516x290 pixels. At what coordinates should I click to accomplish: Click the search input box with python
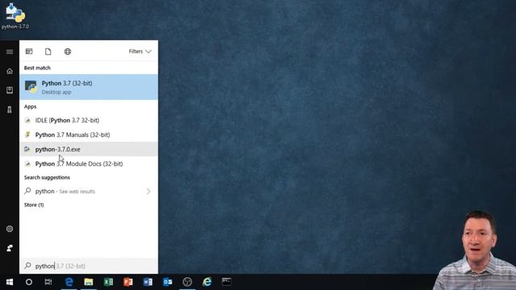coord(89,266)
